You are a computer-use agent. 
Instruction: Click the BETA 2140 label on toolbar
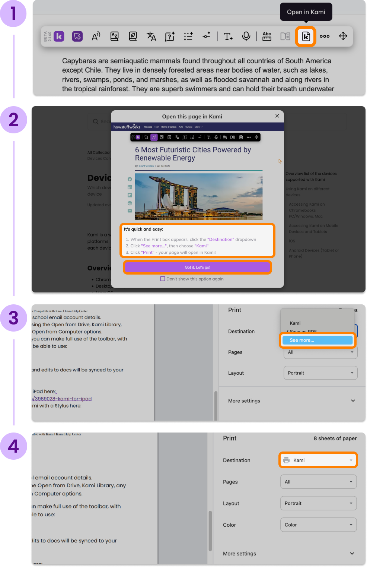coord(47,36)
